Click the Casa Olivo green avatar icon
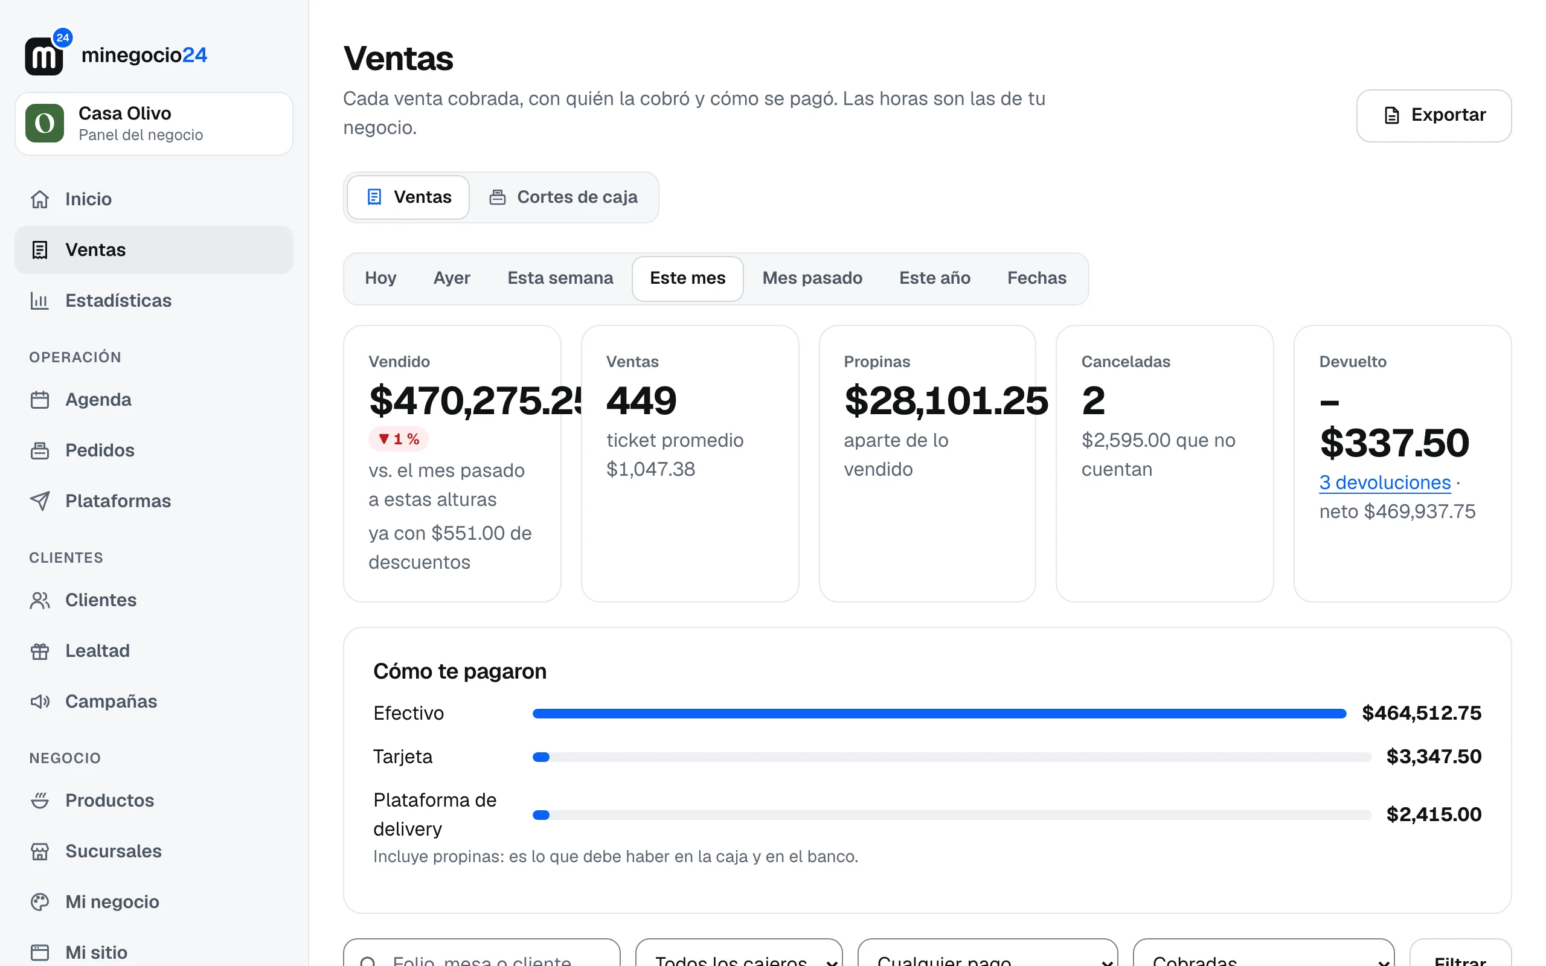1546x966 pixels. [x=45, y=123]
